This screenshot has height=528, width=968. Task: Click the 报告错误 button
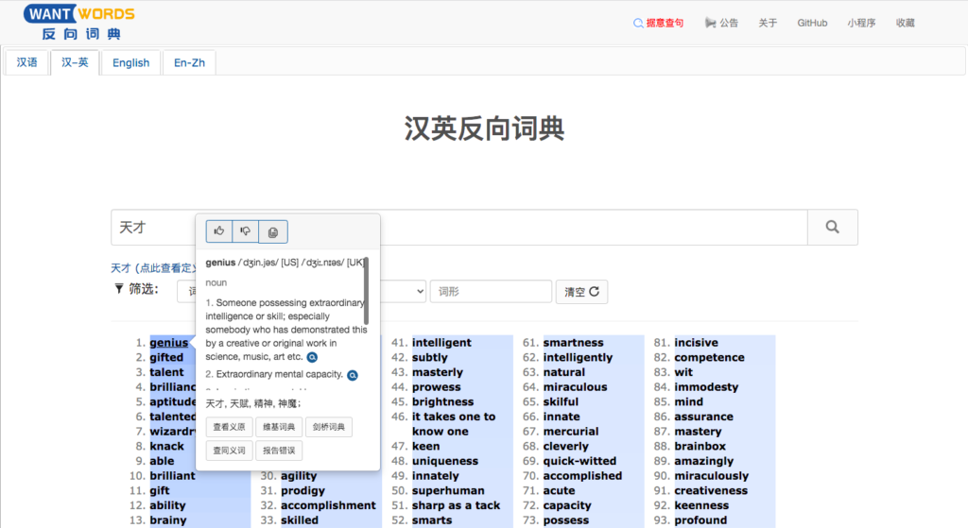tap(279, 451)
